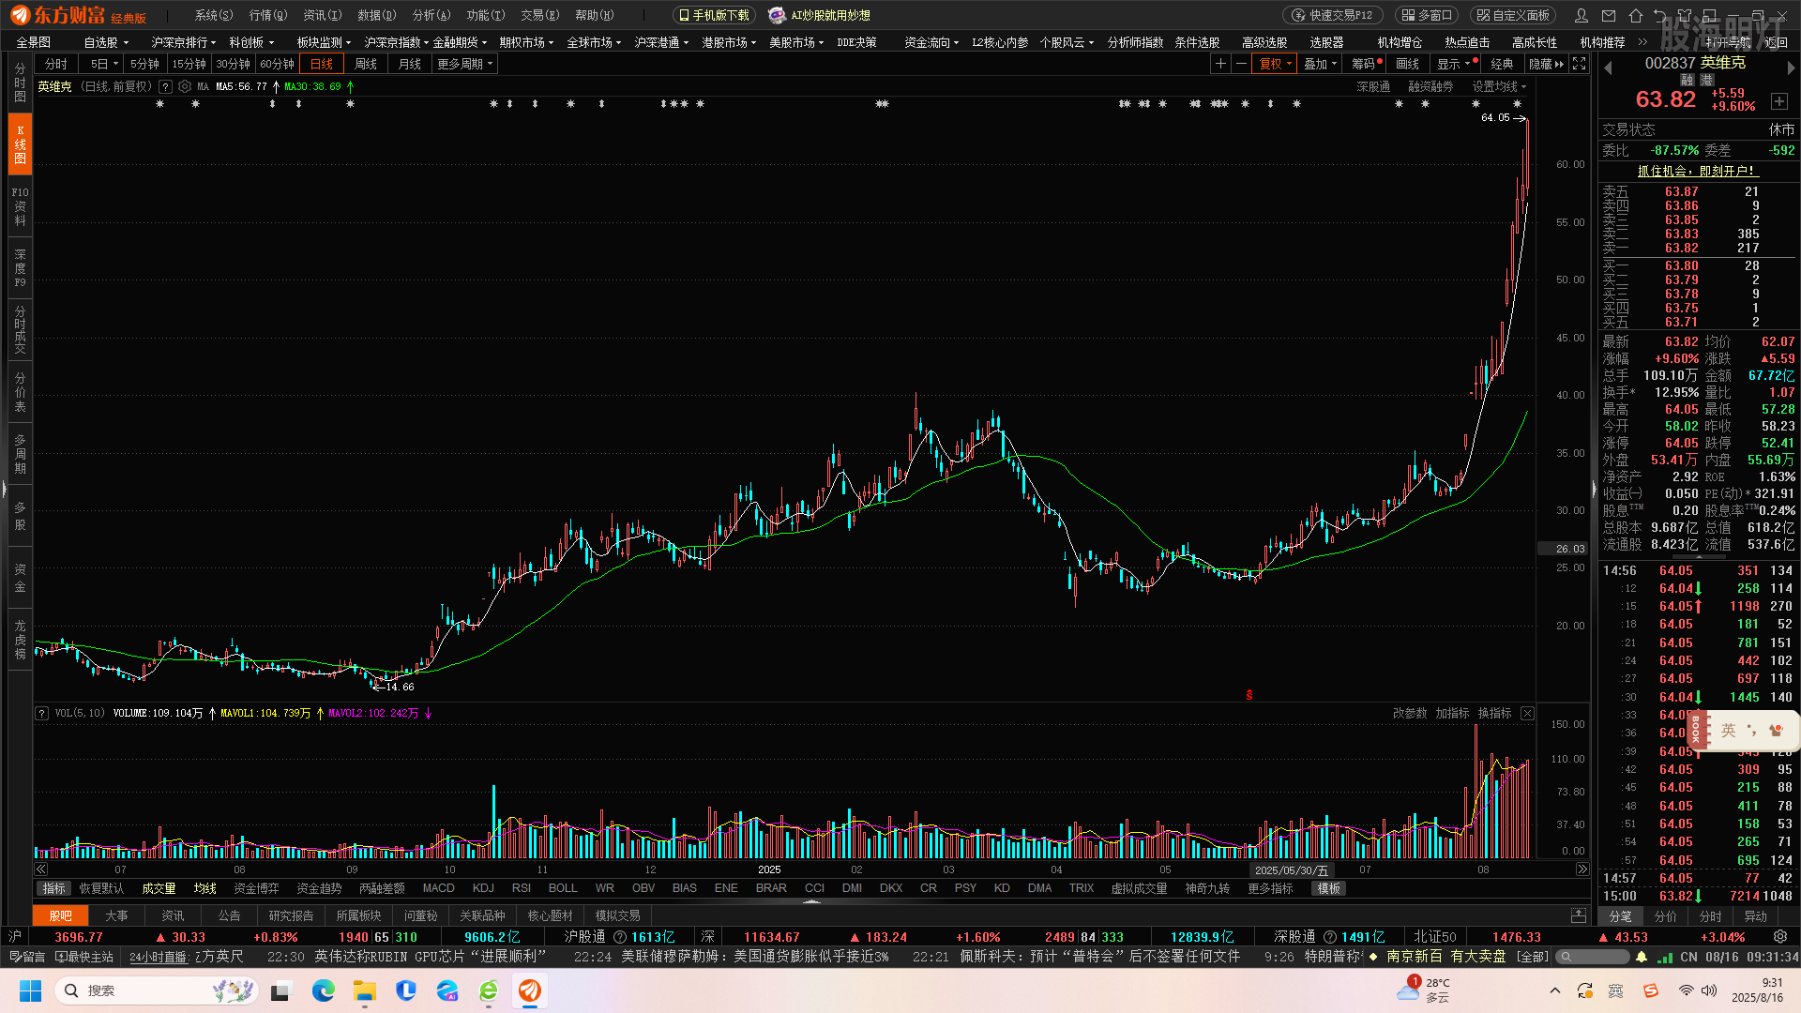The image size is (1801, 1013).
Task: Expand more toolbar items chevron
Action: [x=1642, y=42]
